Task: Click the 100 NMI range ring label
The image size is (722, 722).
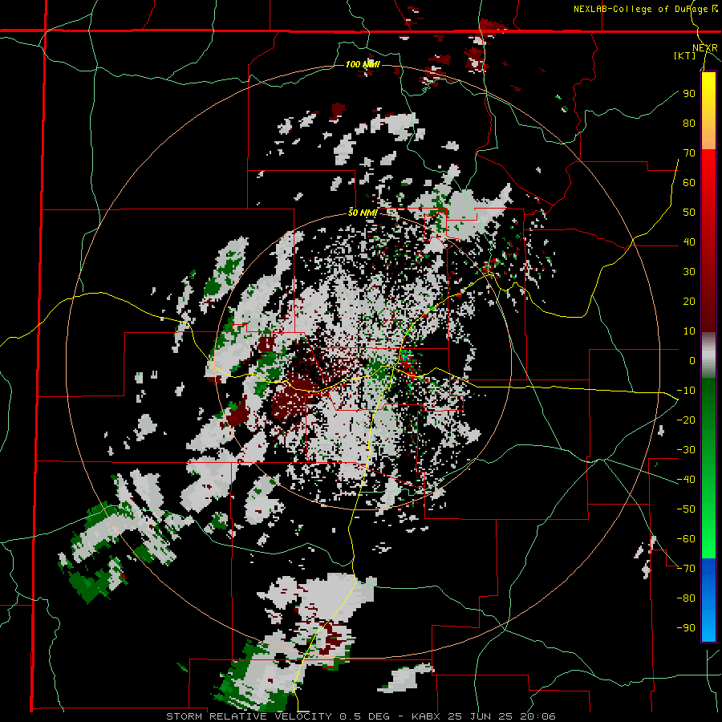Action: (x=363, y=64)
